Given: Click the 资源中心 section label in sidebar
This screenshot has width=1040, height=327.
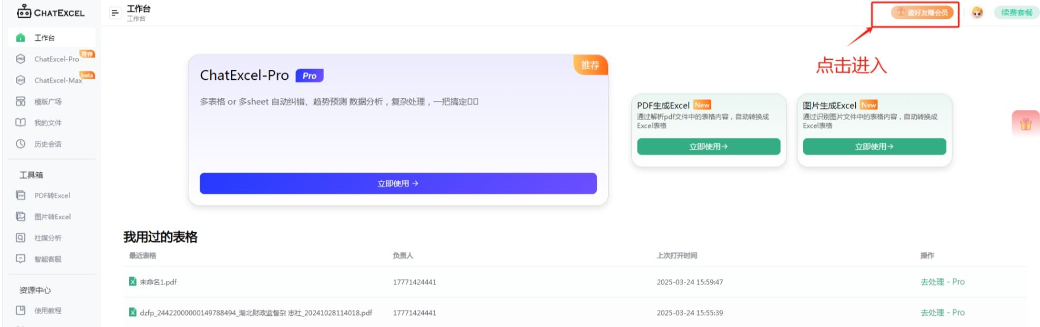Looking at the screenshot, I should point(35,290).
